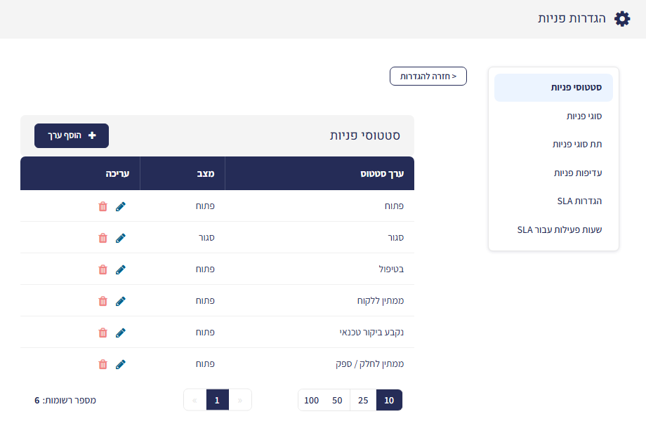Click the מספר רשומות: 6 record count
646x428 pixels.
[x=65, y=400]
